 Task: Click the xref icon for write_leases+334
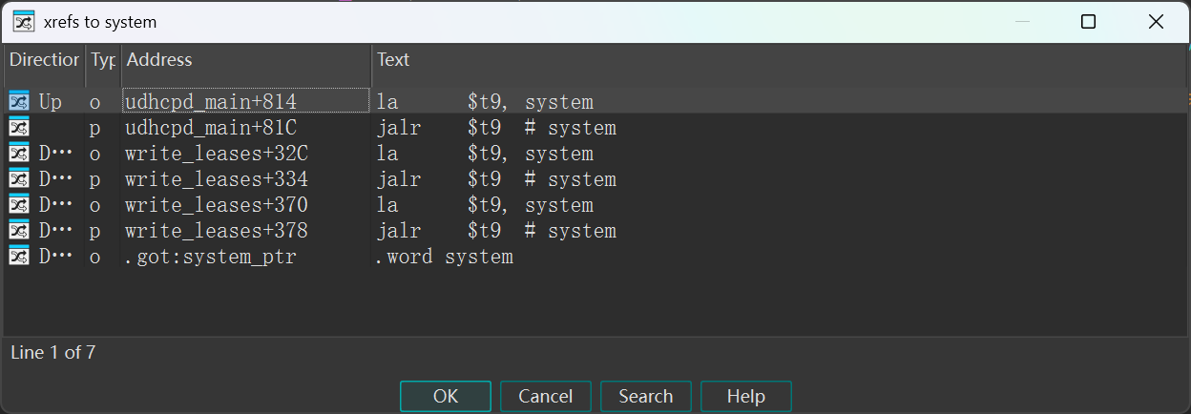click(x=19, y=178)
